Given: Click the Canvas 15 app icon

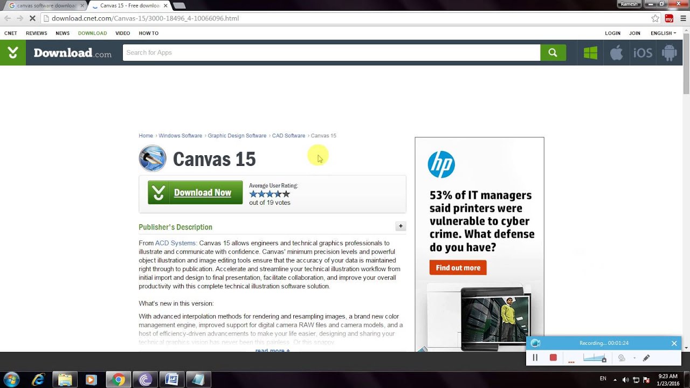Looking at the screenshot, I should point(153,158).
